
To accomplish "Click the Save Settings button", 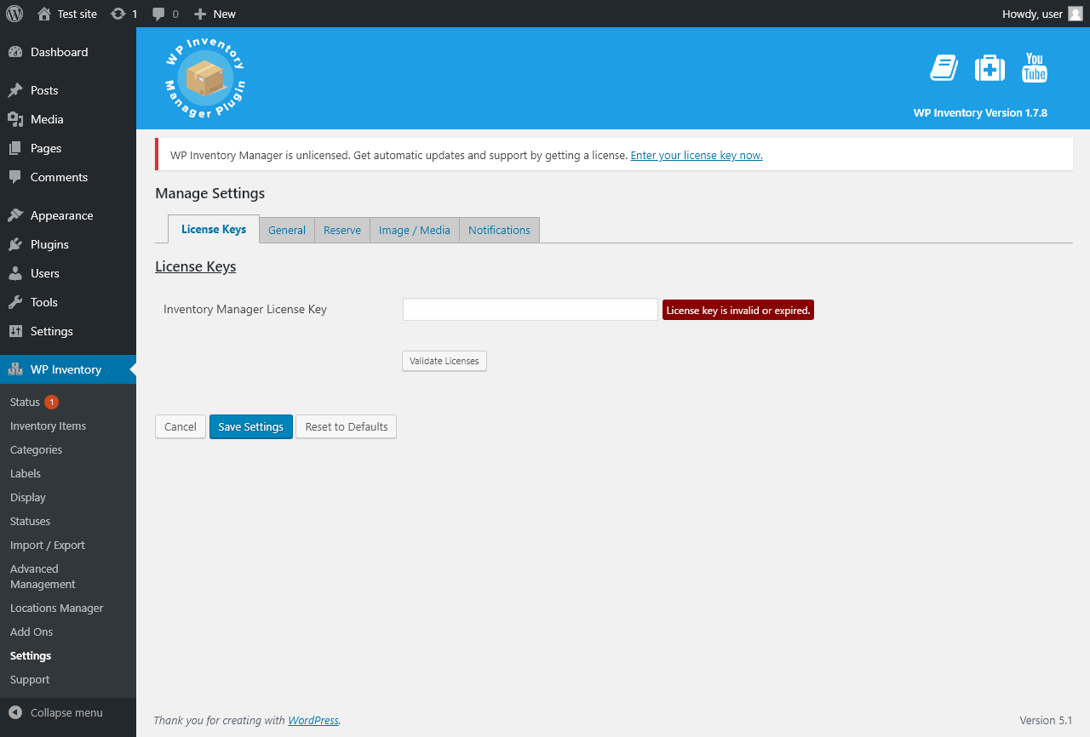I will point(251,426).
